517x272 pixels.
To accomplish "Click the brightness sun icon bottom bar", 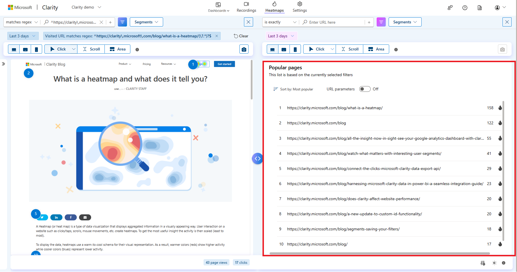I will coord(495,263).
